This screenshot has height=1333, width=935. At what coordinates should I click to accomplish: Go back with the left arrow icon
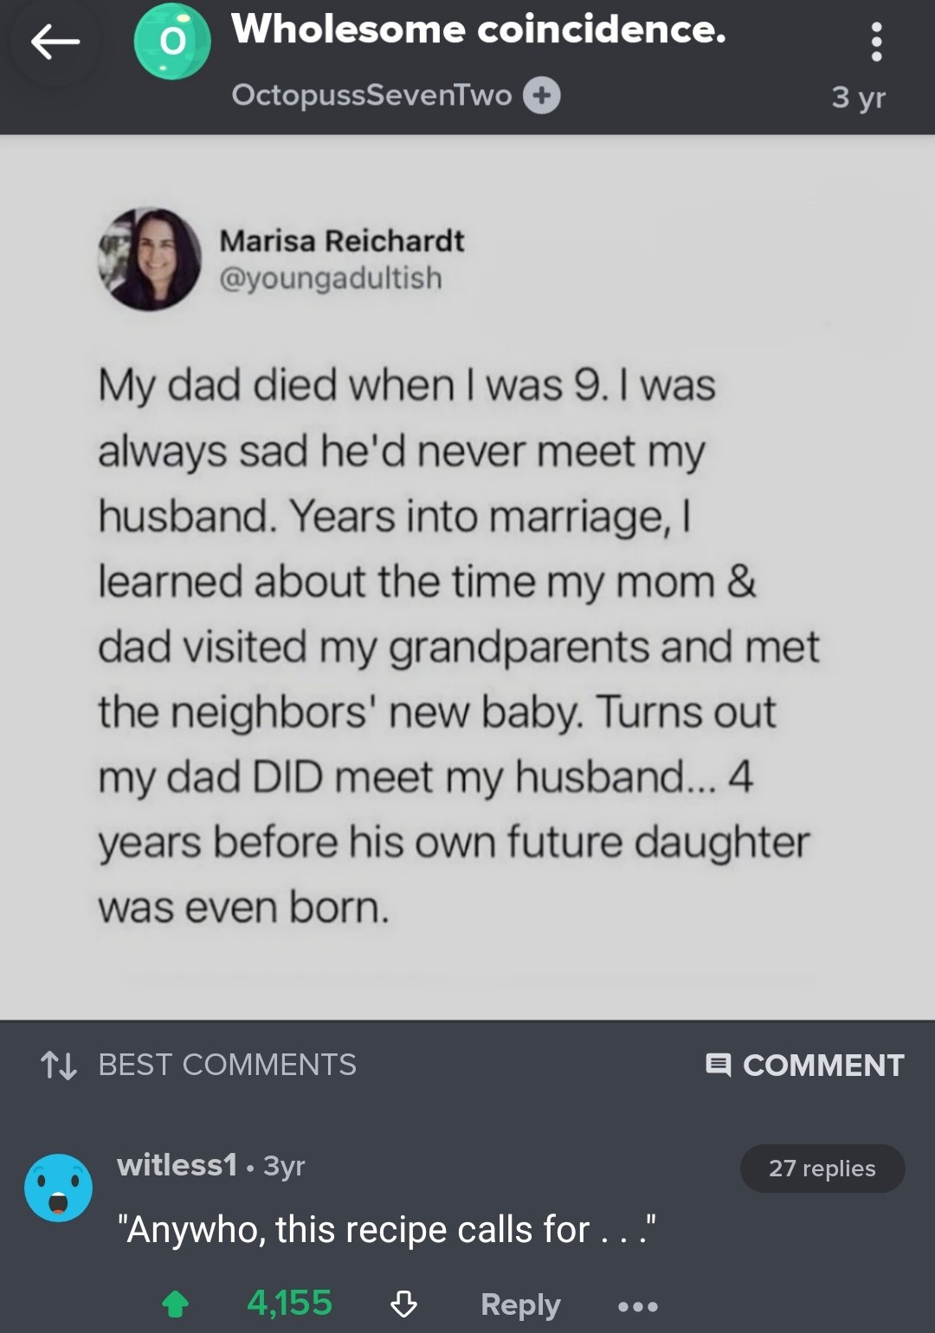[55, 42]
